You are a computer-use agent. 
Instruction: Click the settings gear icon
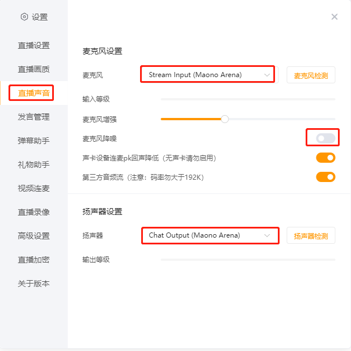point(24,17)
